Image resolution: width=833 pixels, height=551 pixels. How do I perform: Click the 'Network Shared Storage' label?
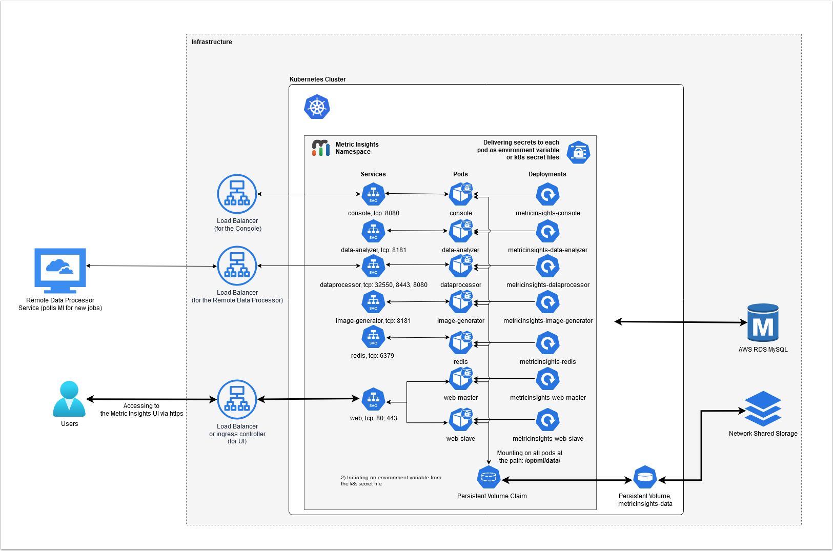click(763, 434)
